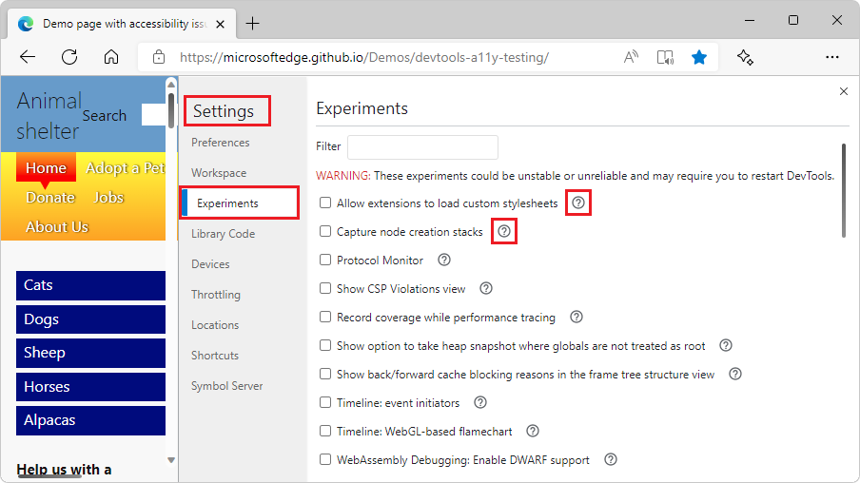The width and height of the screenshot is (860, 483).
Task: Go to the browser home page
Action: pos(111,57)
